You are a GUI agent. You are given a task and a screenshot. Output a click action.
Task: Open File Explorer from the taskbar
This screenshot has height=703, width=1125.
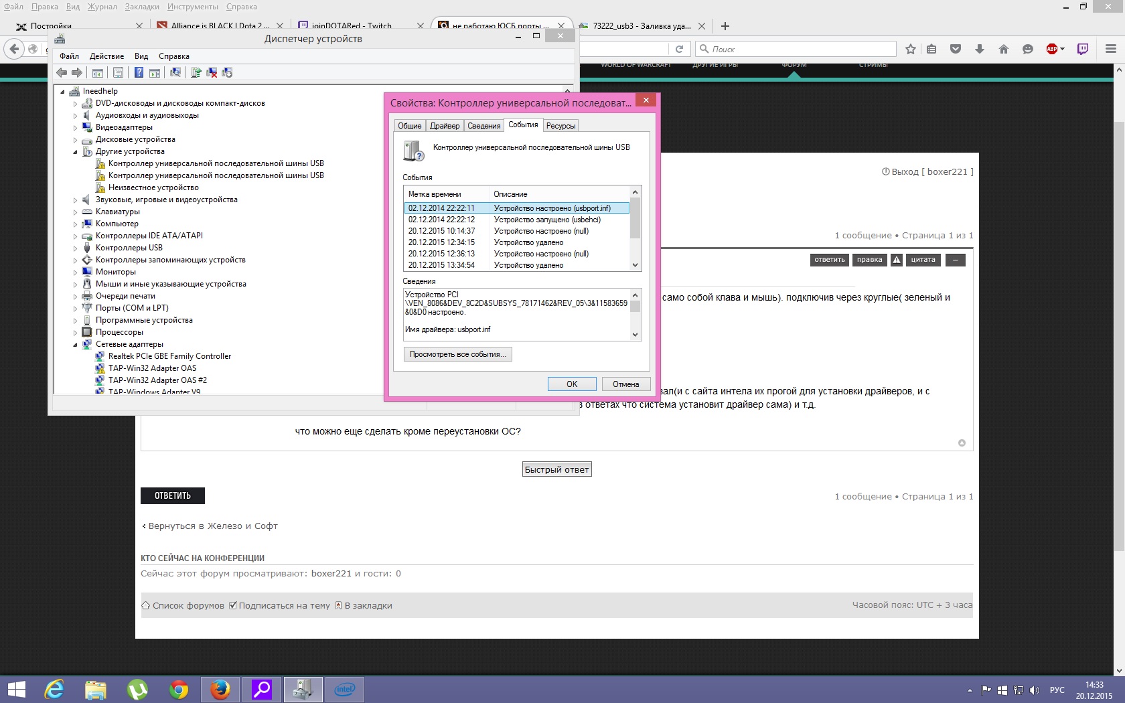96,689
